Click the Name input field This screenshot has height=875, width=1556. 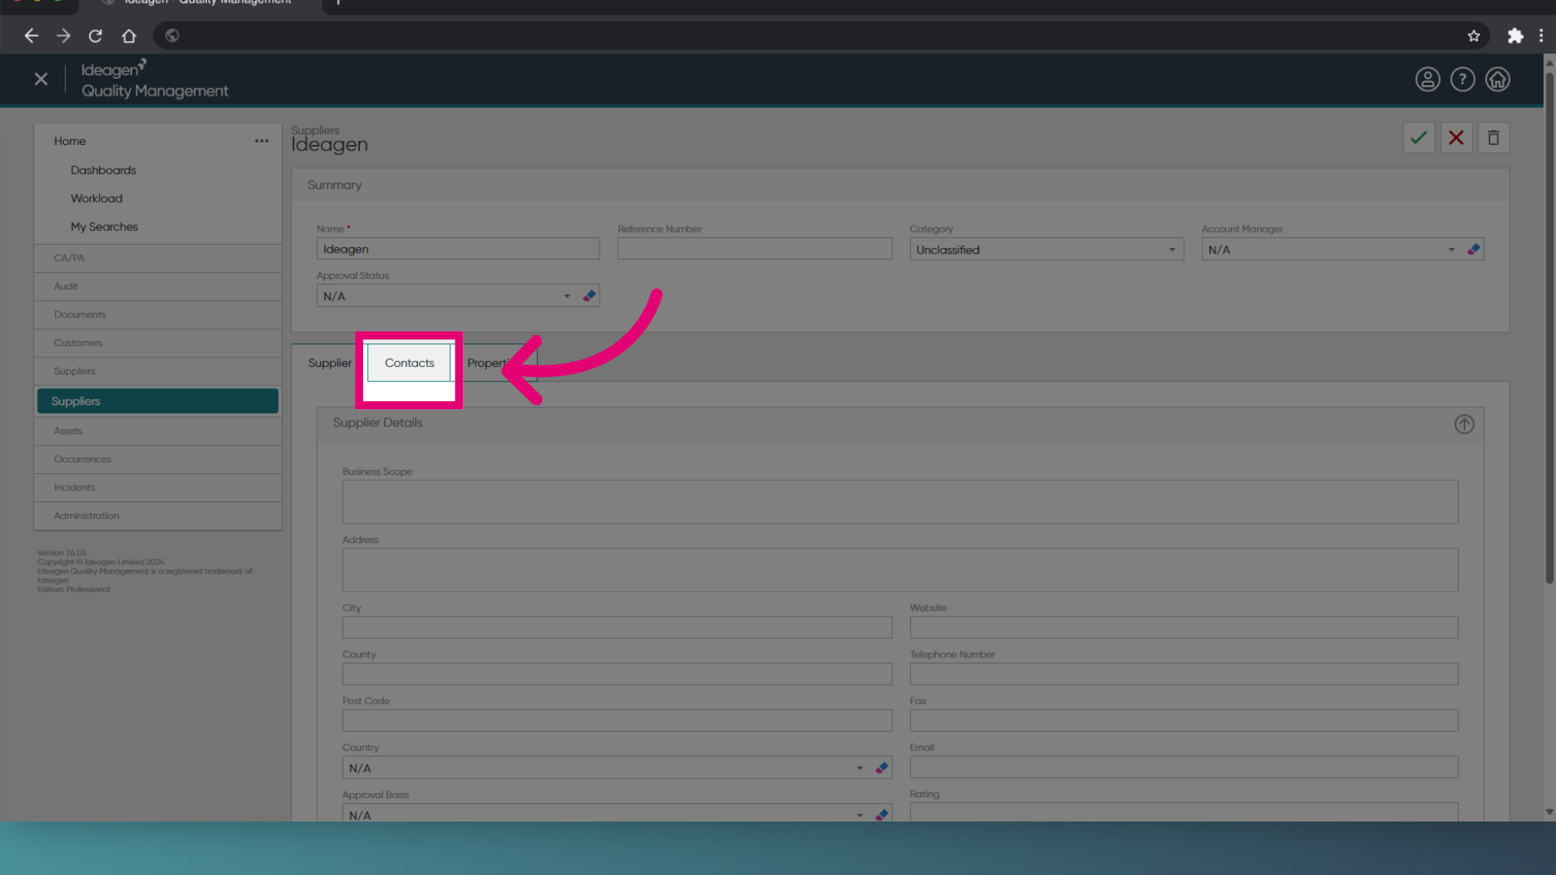tap(458, 249)
